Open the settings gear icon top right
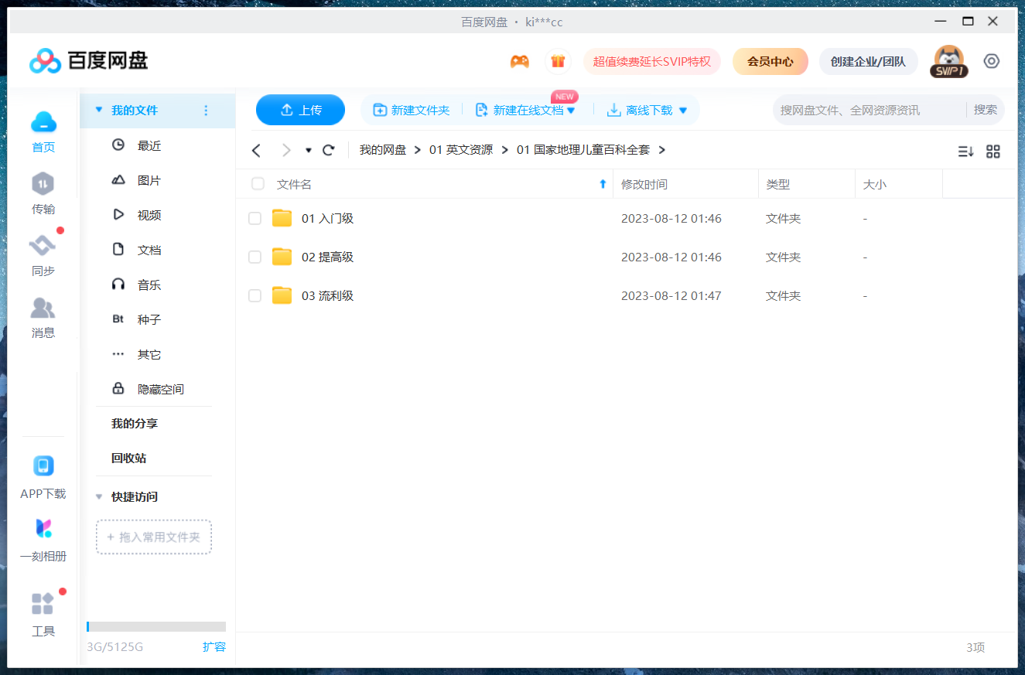The image size is (1025, 675). pos(992,60)
